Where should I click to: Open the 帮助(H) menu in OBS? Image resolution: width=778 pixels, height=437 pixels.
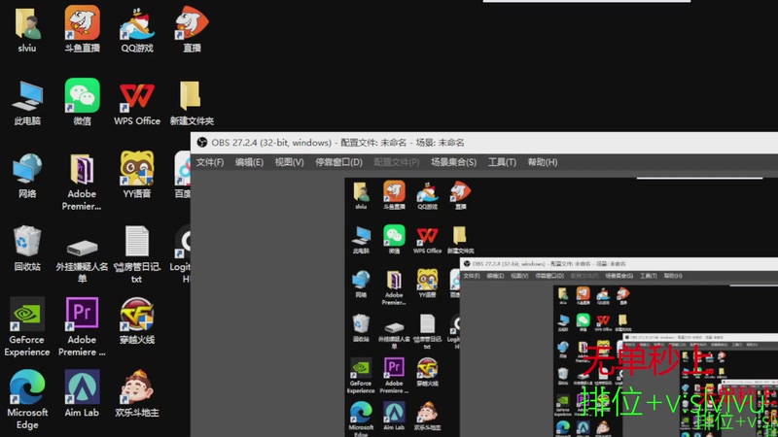pos(543,162)
